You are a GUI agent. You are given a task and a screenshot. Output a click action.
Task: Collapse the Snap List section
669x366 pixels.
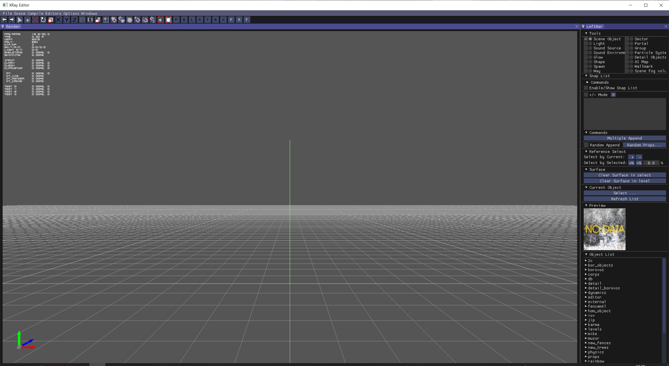pyautogui.click(x=586, y=76)
